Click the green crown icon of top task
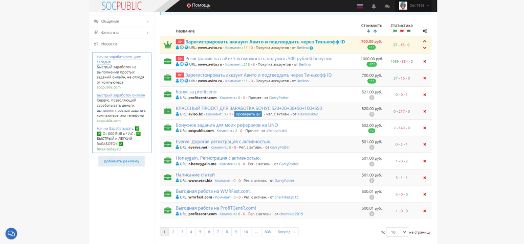This screenshot has width=524, height=244. click(x=167, y=45)
